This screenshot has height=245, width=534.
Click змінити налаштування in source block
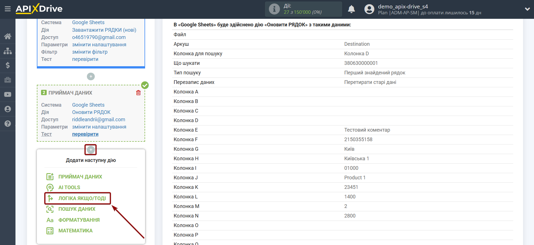99,45
